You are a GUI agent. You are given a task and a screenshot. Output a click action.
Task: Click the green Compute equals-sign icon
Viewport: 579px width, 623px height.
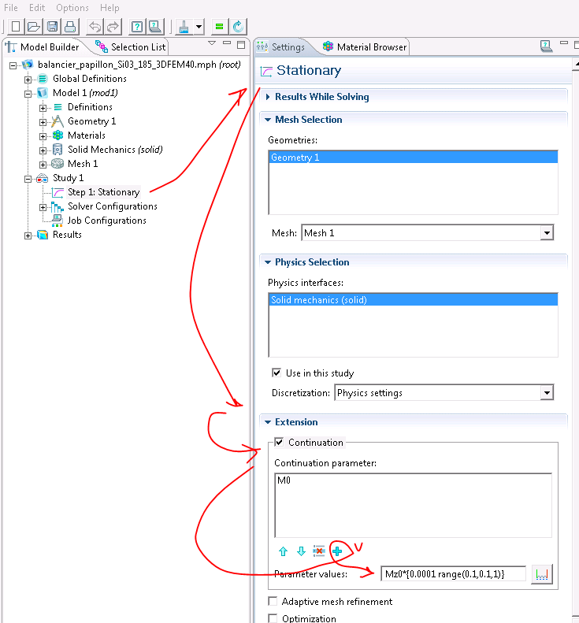pos(220,26)
